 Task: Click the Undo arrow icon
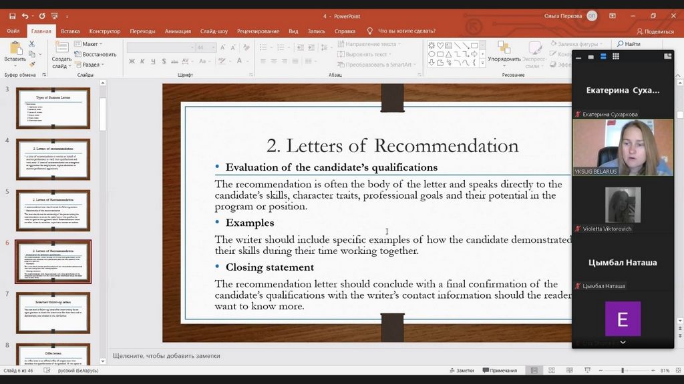[25, 16]
